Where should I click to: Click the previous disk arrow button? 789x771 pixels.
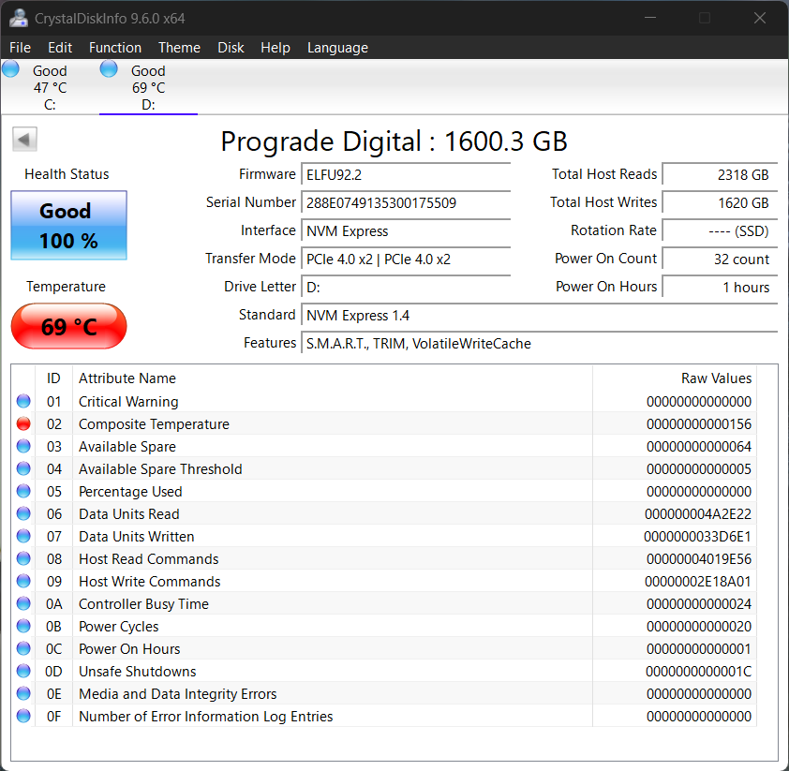click(24, 140)
